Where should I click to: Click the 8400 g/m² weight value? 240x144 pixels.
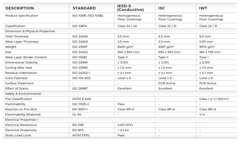click(x=126, y=47)
